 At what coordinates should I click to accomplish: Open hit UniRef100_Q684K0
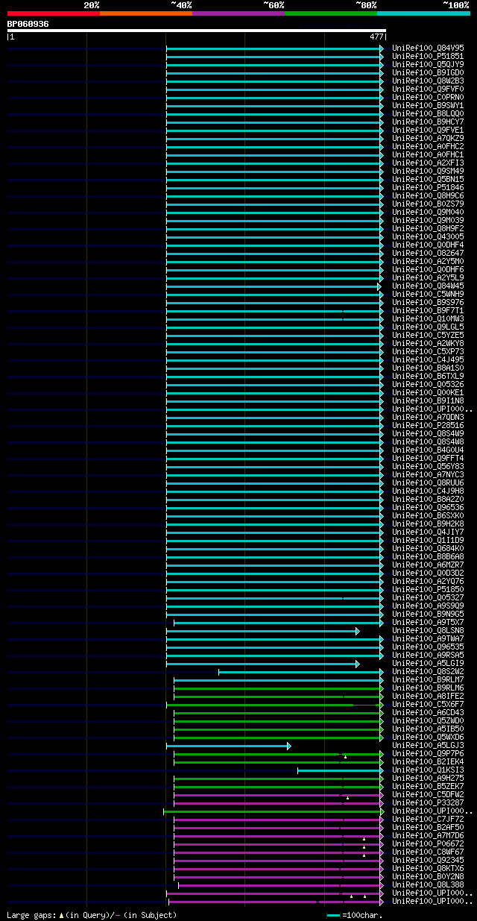coord(428,548)
